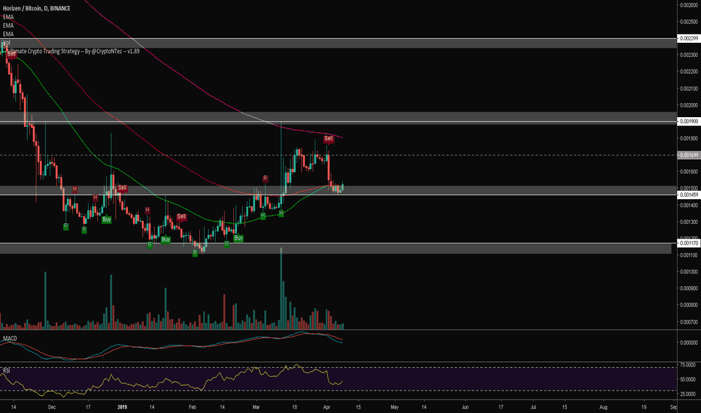Select the RSI pane label
This screenshot has height=413, width=701.
pyautogui.click(x=7, y=371)
